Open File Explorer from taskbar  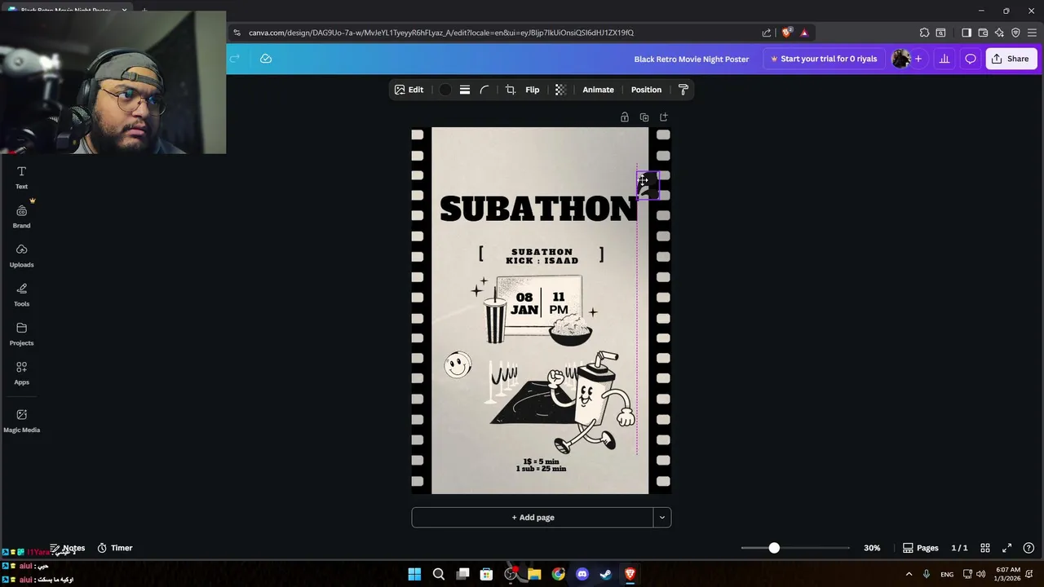pos(534,574)
